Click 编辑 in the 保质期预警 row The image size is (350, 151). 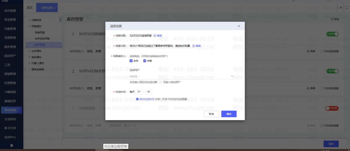coord(311,126)
